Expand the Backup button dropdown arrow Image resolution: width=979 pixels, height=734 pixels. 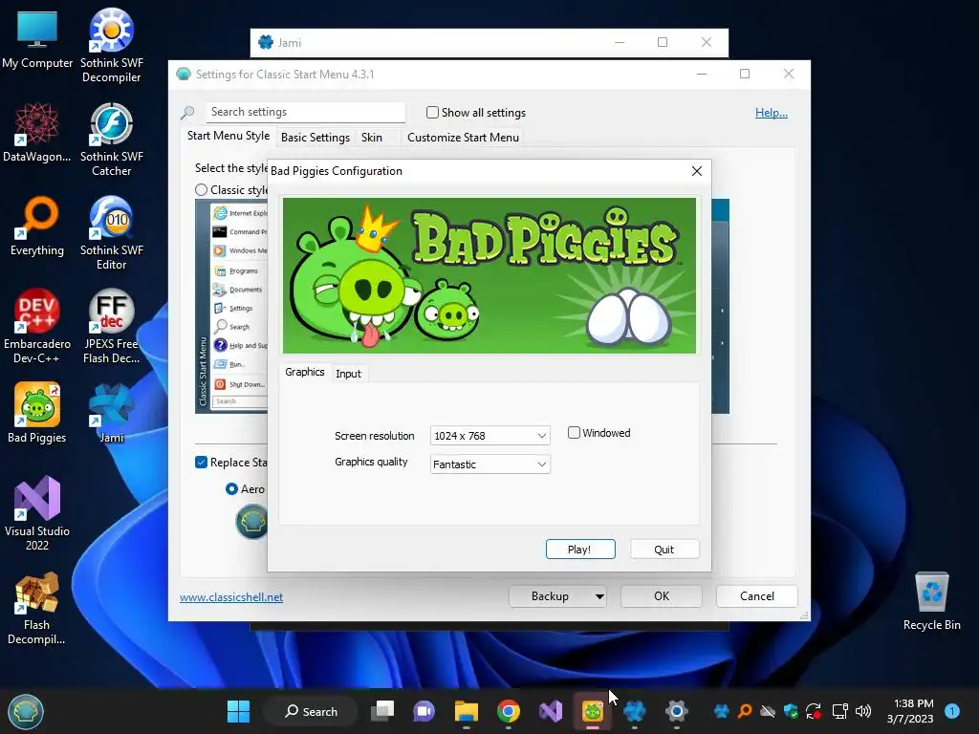[599, 596]
